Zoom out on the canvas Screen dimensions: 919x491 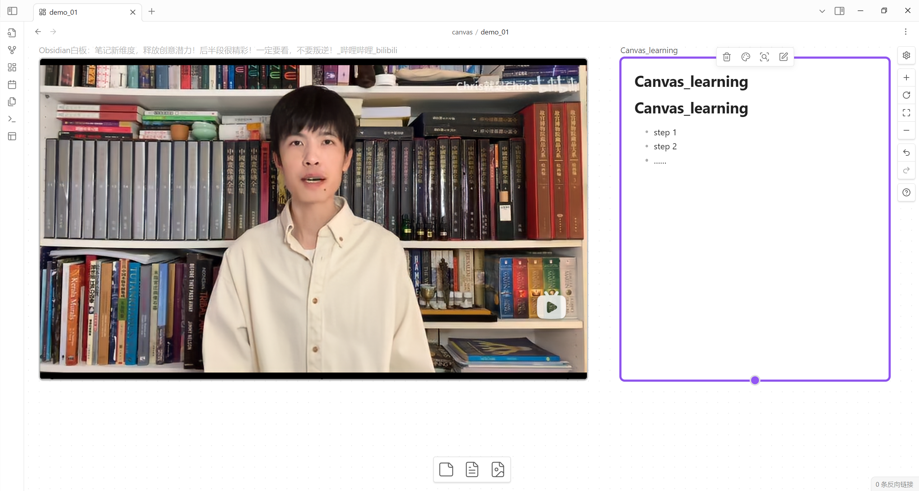pyautogui.click(x=906, y=130)
